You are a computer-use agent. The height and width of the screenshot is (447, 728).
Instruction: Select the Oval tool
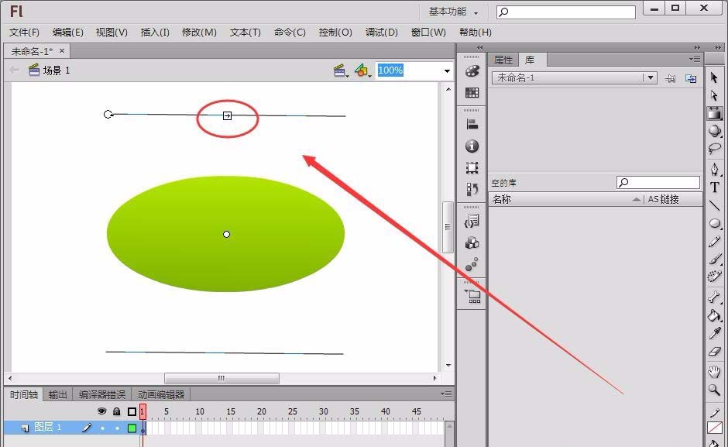point(714,223)
